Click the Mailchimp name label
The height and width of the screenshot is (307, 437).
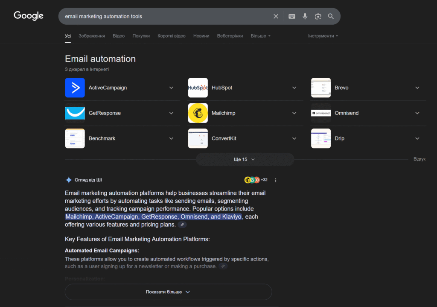pyautogui.click(x=223, y=113)
